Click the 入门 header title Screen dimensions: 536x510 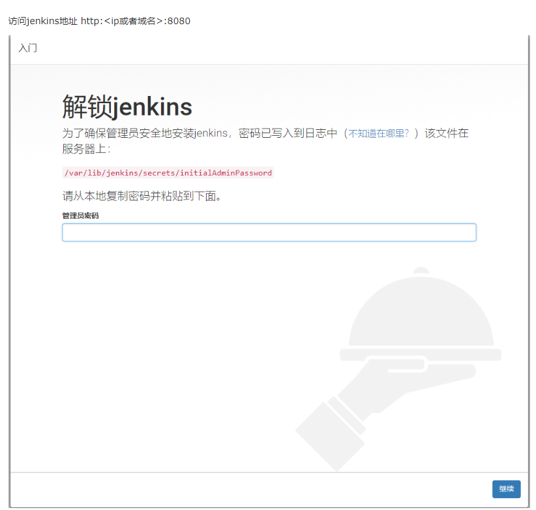pos(28,48)
